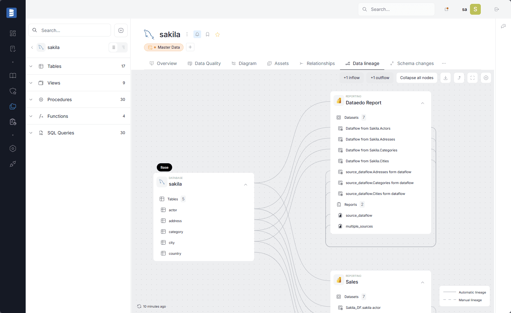The height and width of the screenshot is (313, 511).
Task: Click the Dataedo logo icon
Action: 12,13
